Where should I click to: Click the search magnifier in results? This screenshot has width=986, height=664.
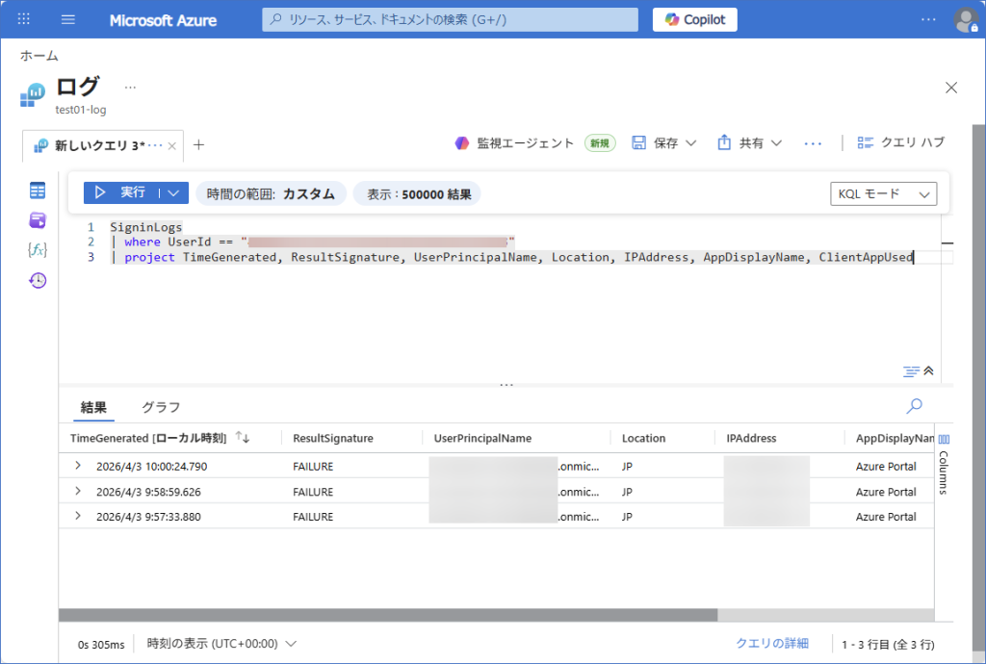pos(914,406)
